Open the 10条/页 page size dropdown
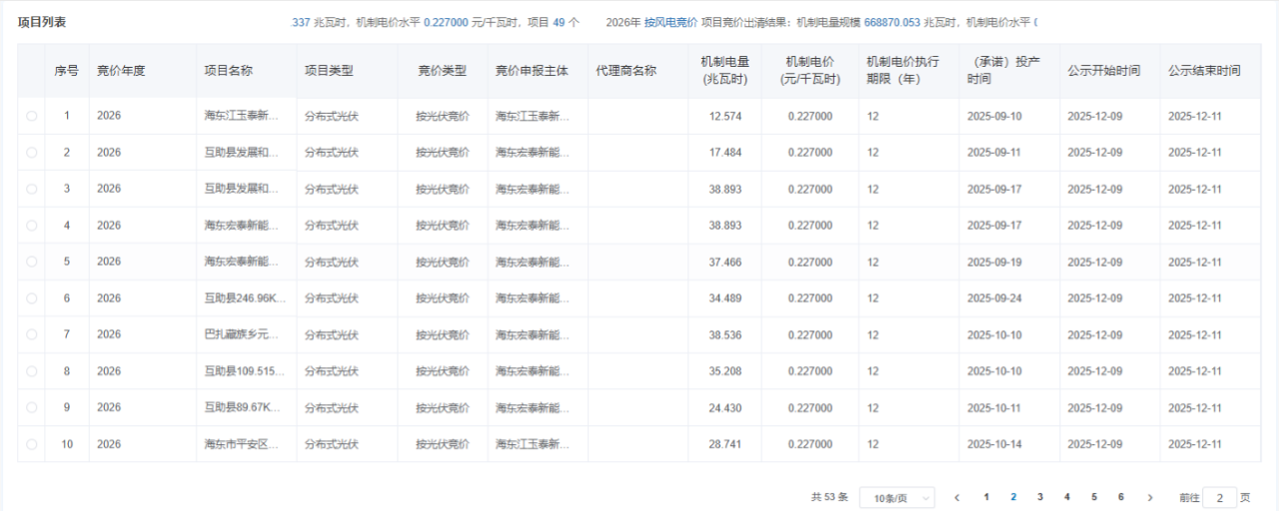Image resolution: width=1279 pixels, height=511 pixels. pyautogui.click(x=896, y=497)
